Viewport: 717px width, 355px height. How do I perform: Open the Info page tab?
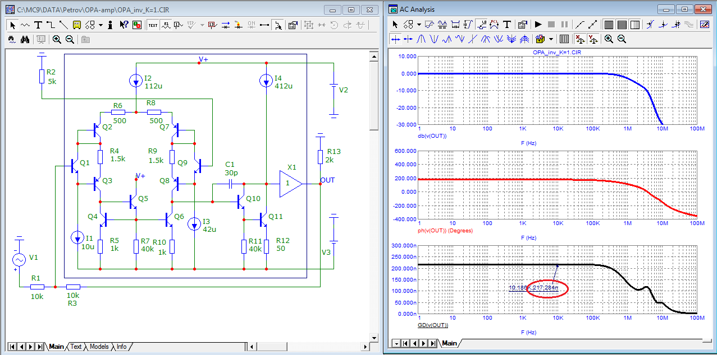[x=121, y=347]
